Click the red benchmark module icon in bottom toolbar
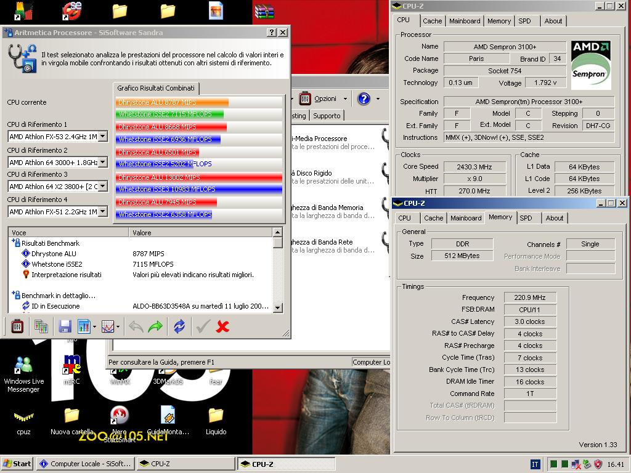 coord(17,326)
